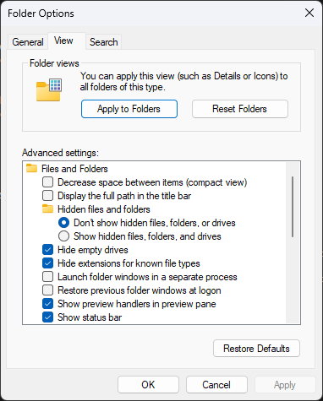This screenshot has width=323, height=401.
Task: Select the Hidden files and folders label
Action: tap(104, 209)
